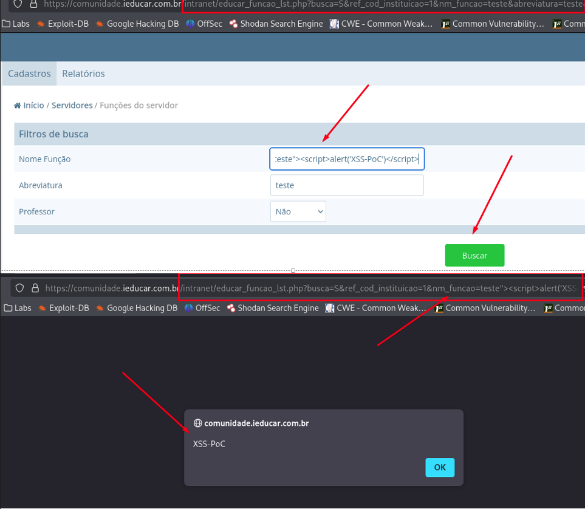The height and width of the screenshot is (509, 585).
Task: Open Google Hacking DB bookmark in the lower browser
Action: click(137, 308)
